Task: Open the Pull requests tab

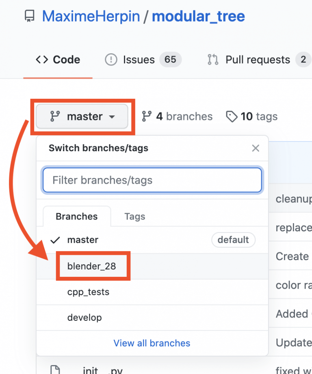Action: 258,60
